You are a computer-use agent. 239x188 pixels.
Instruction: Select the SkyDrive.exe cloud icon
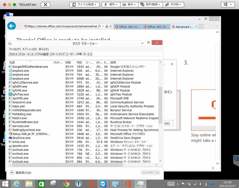(10, 138)
